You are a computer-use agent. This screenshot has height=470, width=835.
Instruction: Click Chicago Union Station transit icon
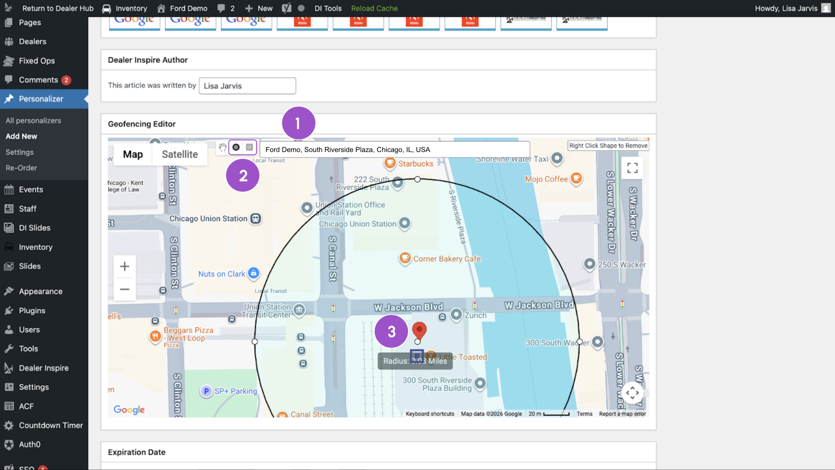(x=256, y=219)
